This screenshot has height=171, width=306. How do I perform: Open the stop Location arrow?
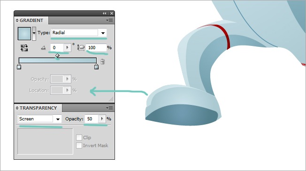tap(67, 90)
